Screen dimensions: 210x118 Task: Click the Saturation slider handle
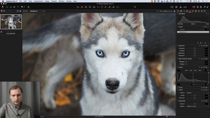point(195,55)
